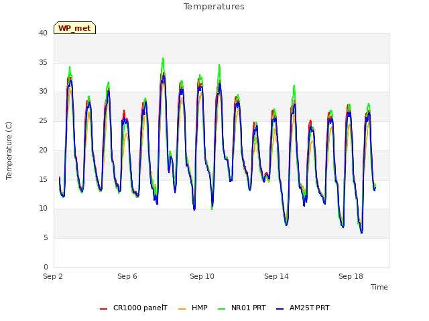Click the orange HMP color swatch
Screen dimensions: 429x321
182,309
